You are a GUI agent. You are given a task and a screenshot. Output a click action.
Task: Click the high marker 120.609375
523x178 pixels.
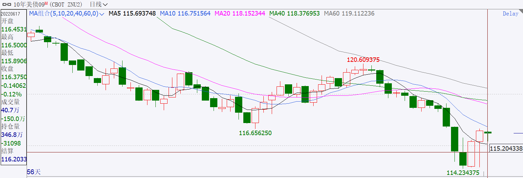(363, 60)
